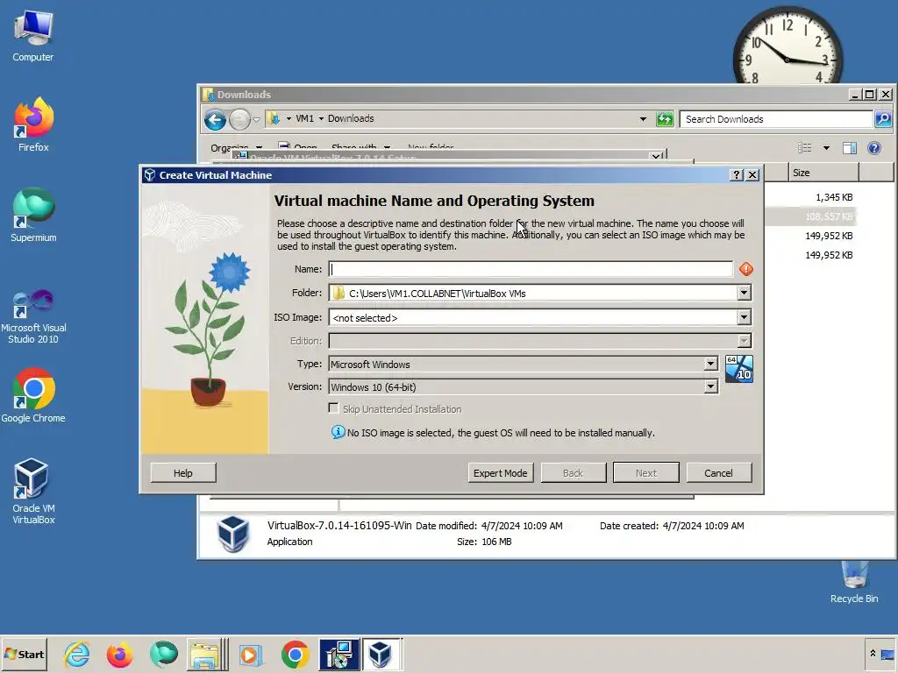
Task: Click the Help button in the wizard
Action: 183,472
